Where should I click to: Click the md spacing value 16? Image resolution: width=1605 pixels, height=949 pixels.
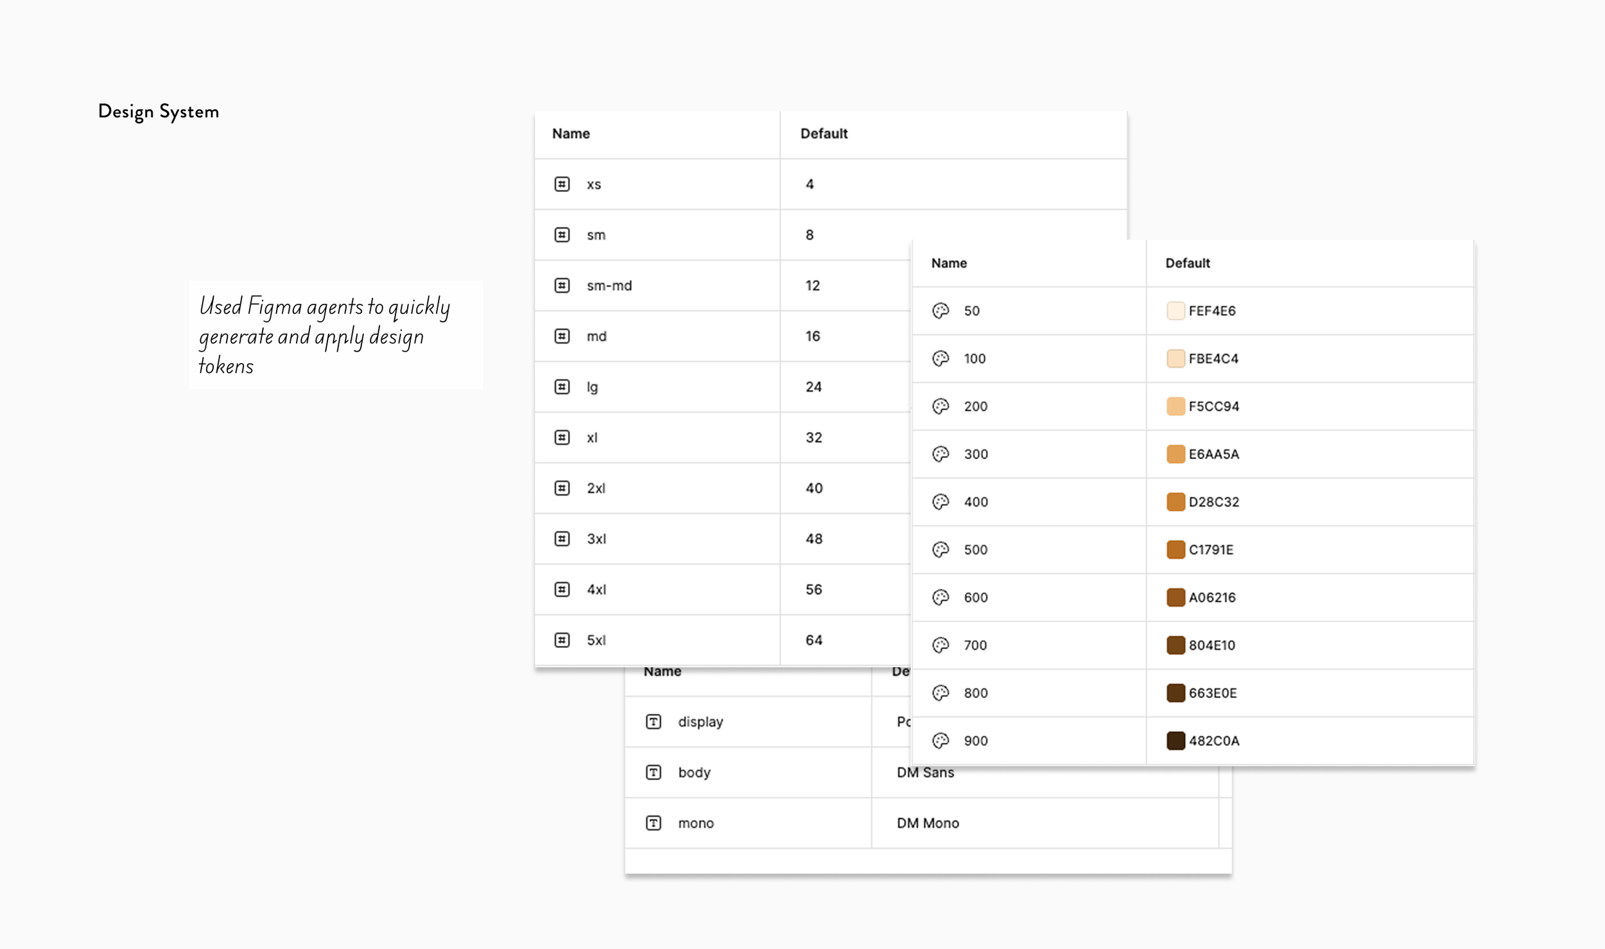point(813,336)
